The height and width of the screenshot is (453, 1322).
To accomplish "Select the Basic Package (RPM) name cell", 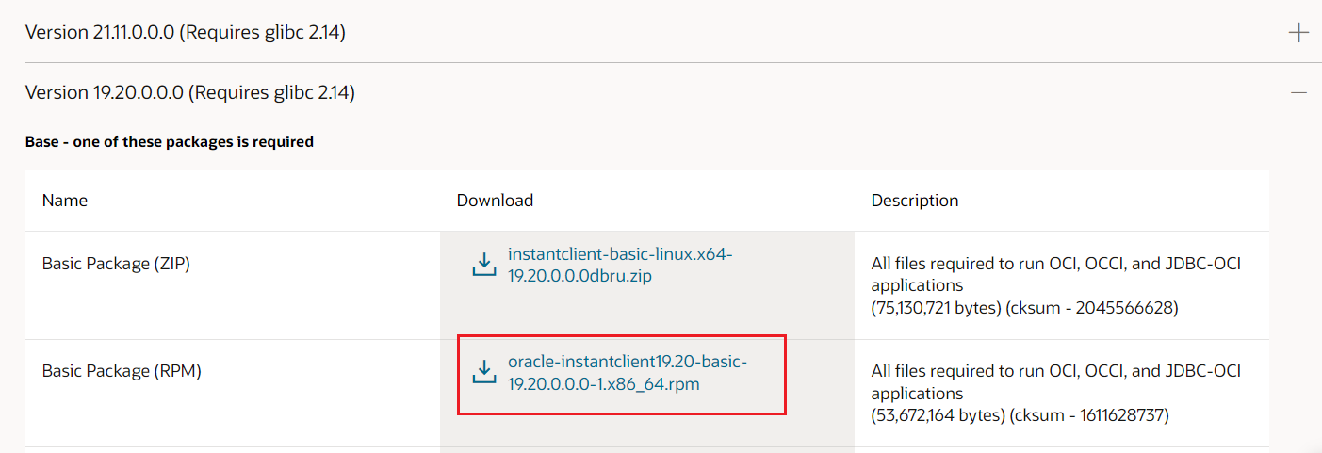I will click(x=122, y=371).
